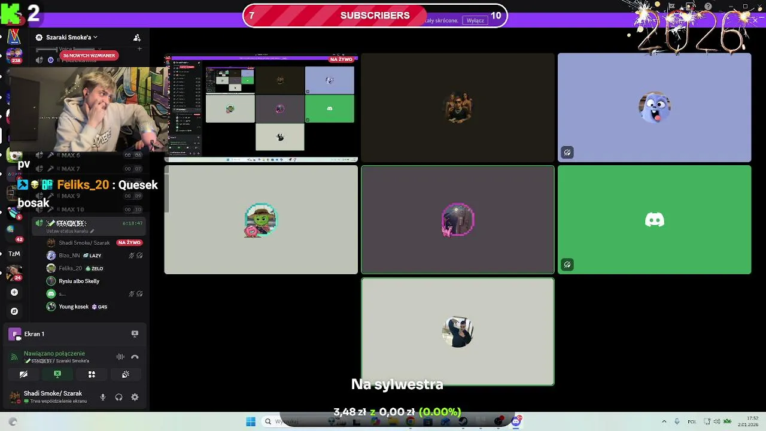This screenshot has width=766, height=431.
Task: Select user Bizo_NN in voice list
Action: (x=69, y=256)
